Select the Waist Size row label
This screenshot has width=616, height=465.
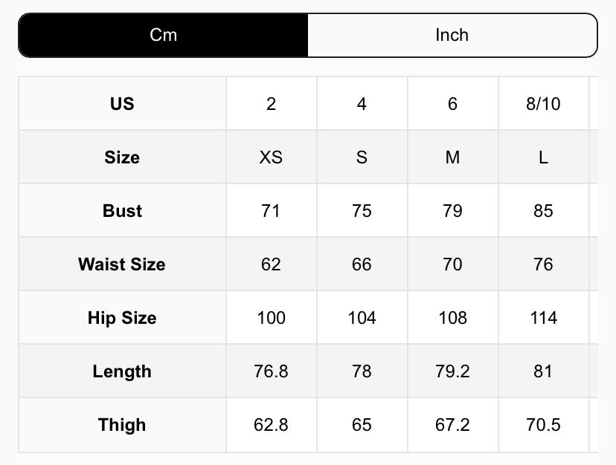pos(122,264)
